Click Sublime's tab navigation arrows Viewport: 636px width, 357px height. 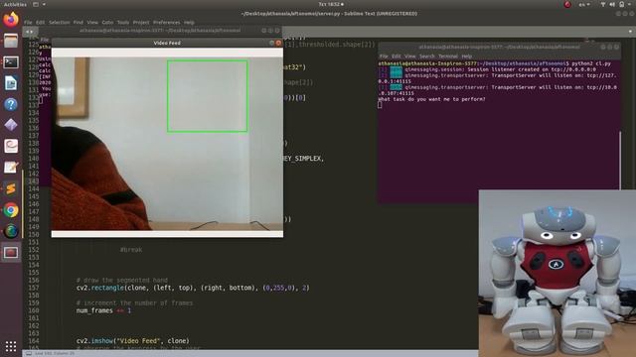(29, 31)
